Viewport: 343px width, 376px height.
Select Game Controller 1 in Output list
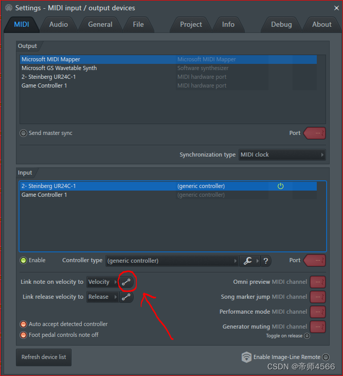click(x=168, y=86)
